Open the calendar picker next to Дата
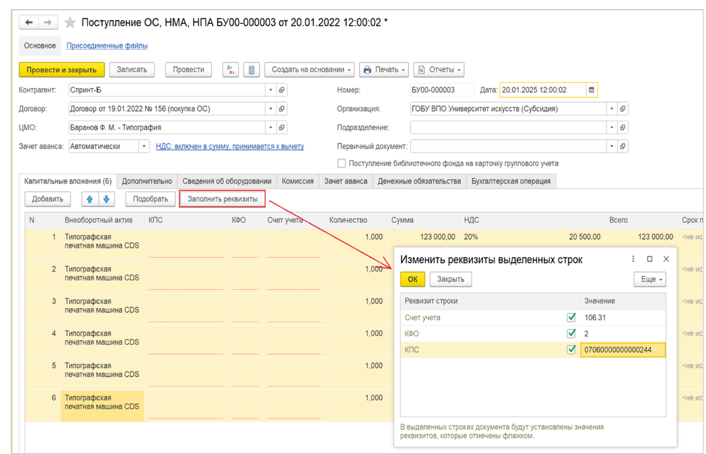 (x=592, y=90)
